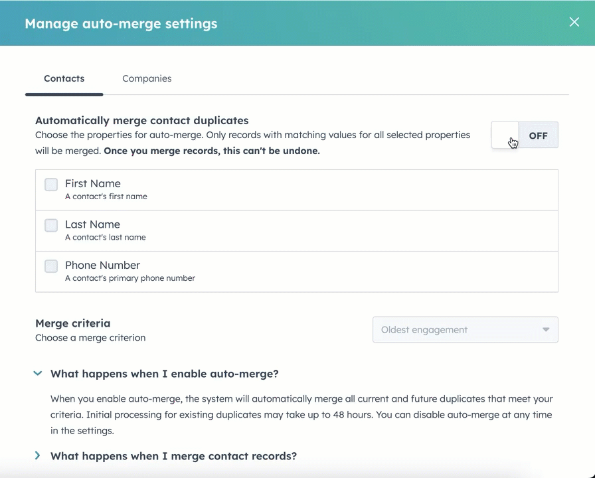Enable the auto-merge toggle switch
This screenshot has width=595, height=478.
(525, 135)
